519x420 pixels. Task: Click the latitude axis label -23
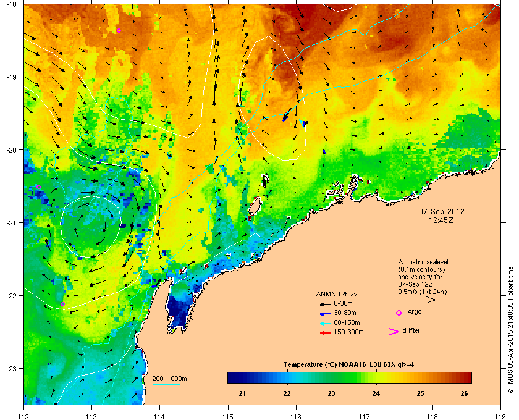(11, 368)
